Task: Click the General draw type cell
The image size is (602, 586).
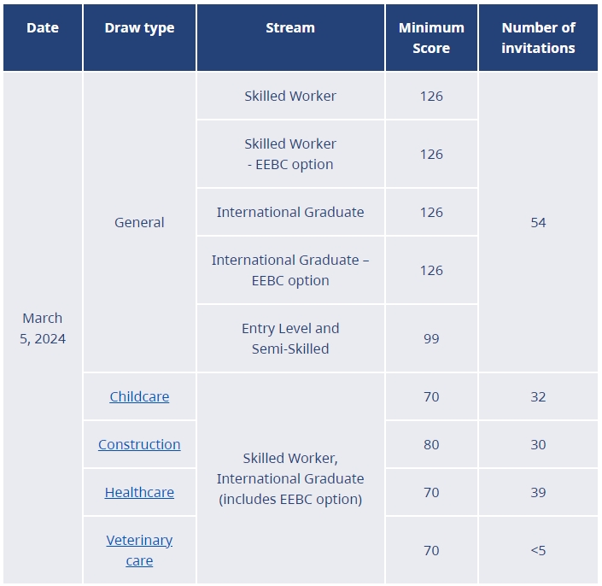Action: pos(139,222)
